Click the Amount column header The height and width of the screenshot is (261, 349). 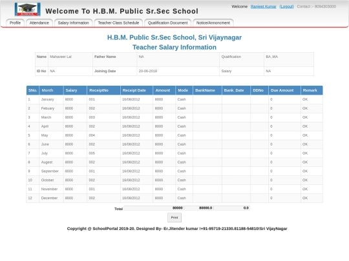coord(164,90)
